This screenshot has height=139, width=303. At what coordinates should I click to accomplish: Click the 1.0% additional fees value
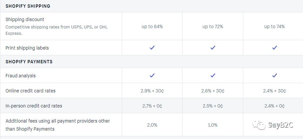click(x=213, y=125)
